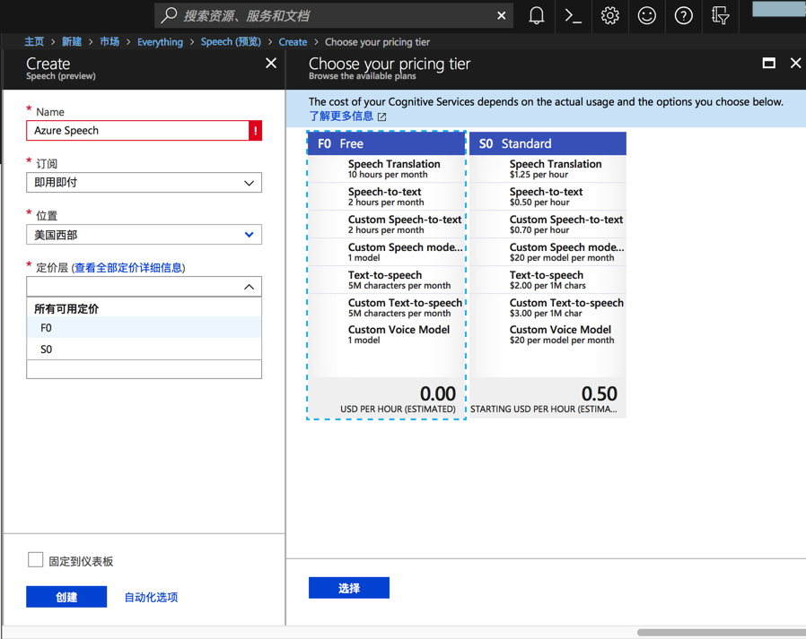Click the top search resources field
This screenshot has width=806, height=639.
pos(334,16)
